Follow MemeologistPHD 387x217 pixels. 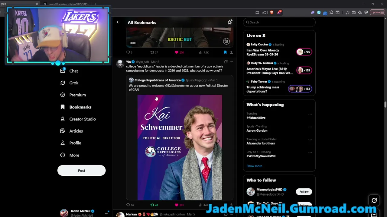pyautogui.click(x=304, y=192)
